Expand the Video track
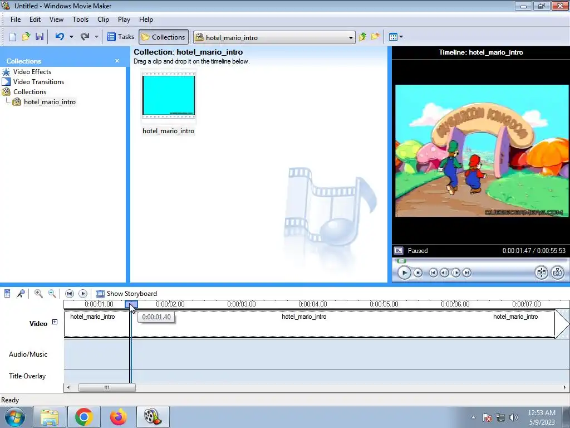This screenshot has height=428, width=570. pyautogui.click(x=55, y=322)
